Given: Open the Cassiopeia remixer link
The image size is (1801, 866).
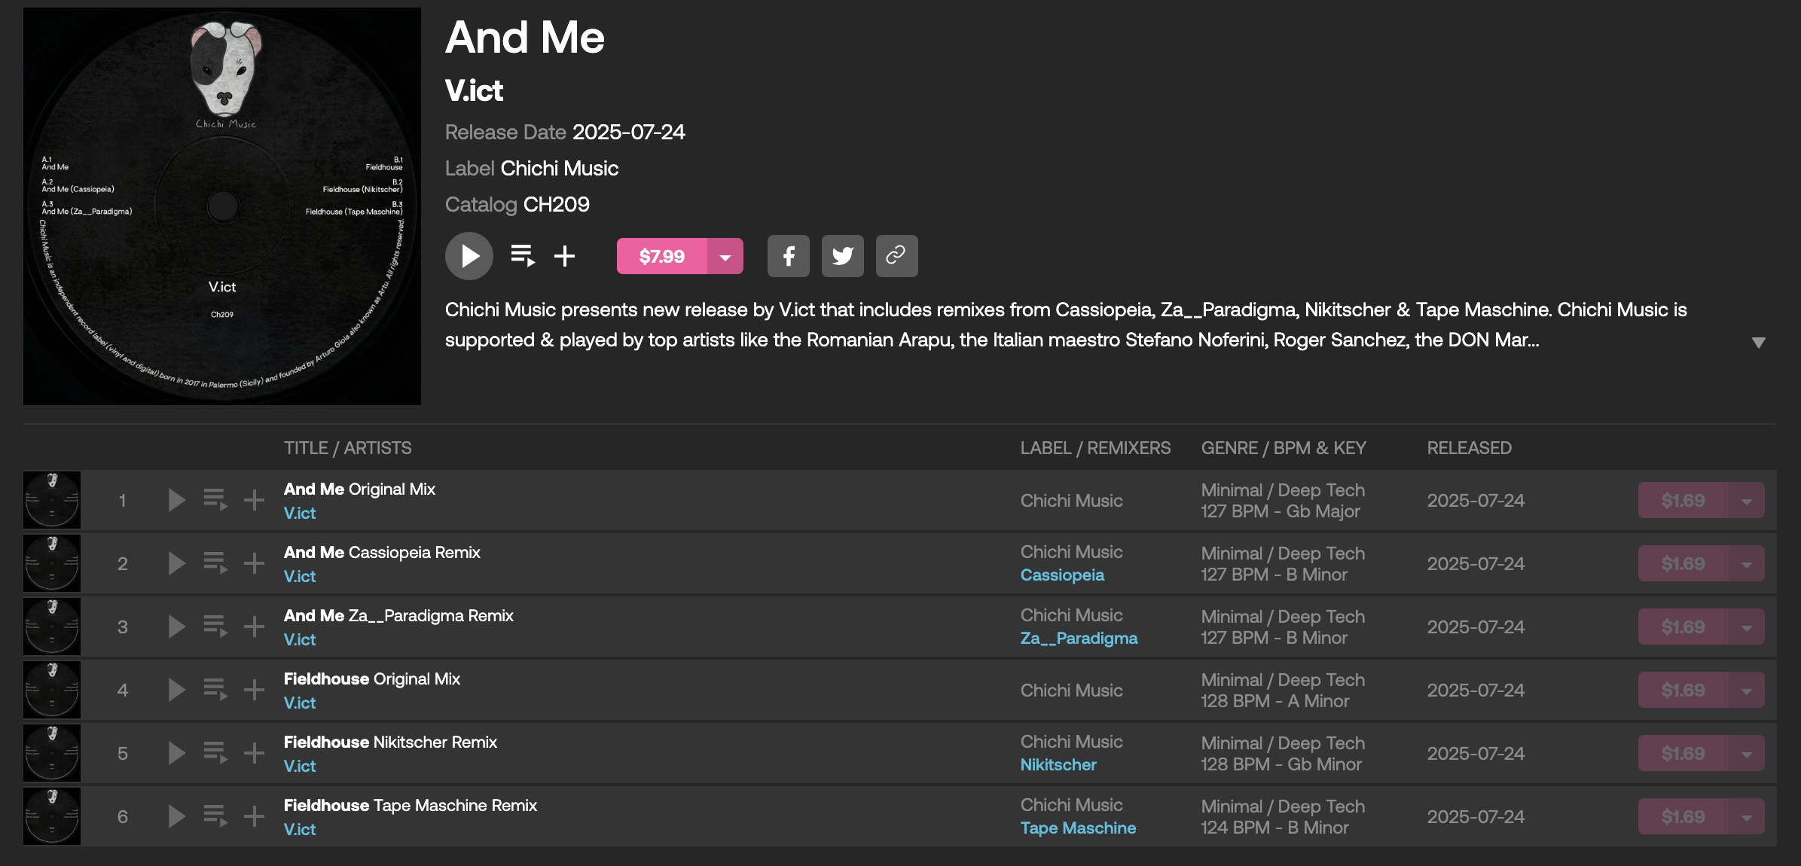Looking at the screenshot, I should pyautogui.click(x=1062, y=575).
